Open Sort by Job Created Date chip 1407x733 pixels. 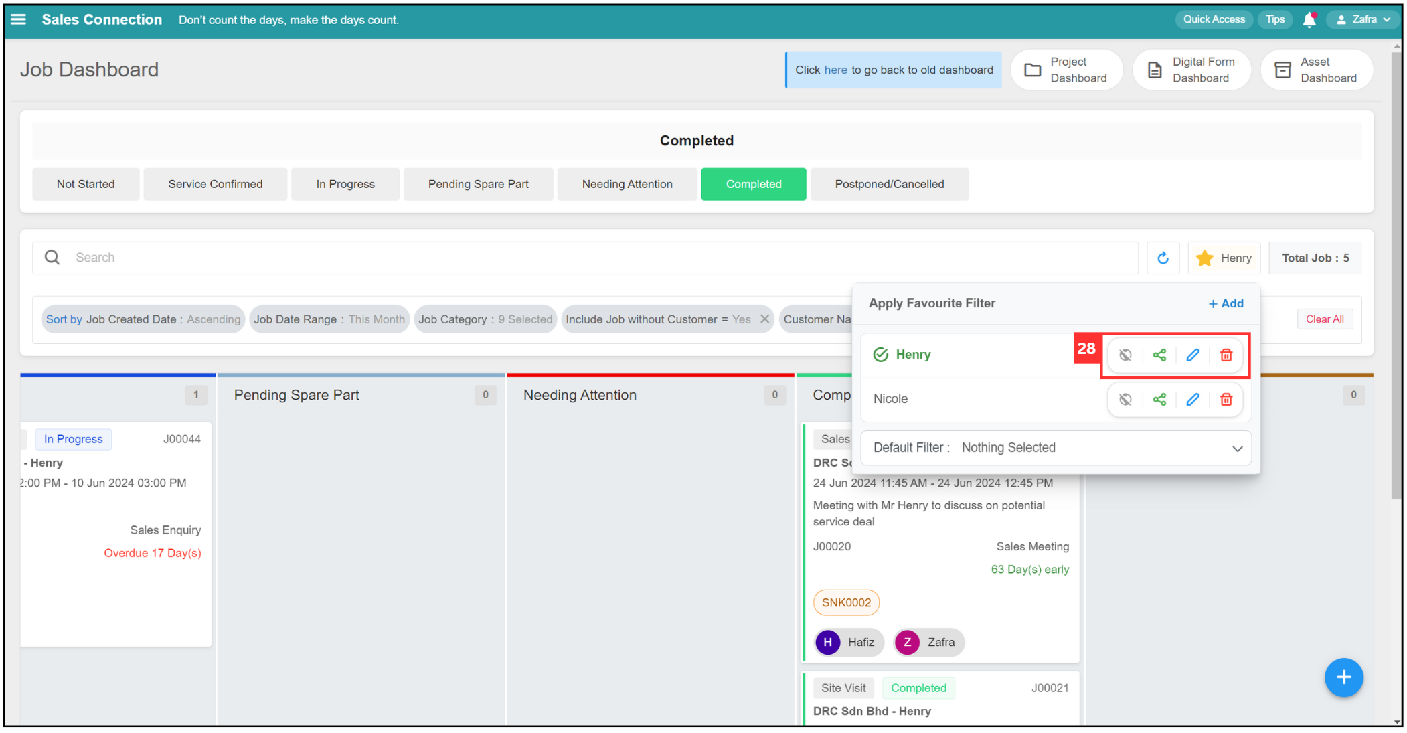[143, 319]
